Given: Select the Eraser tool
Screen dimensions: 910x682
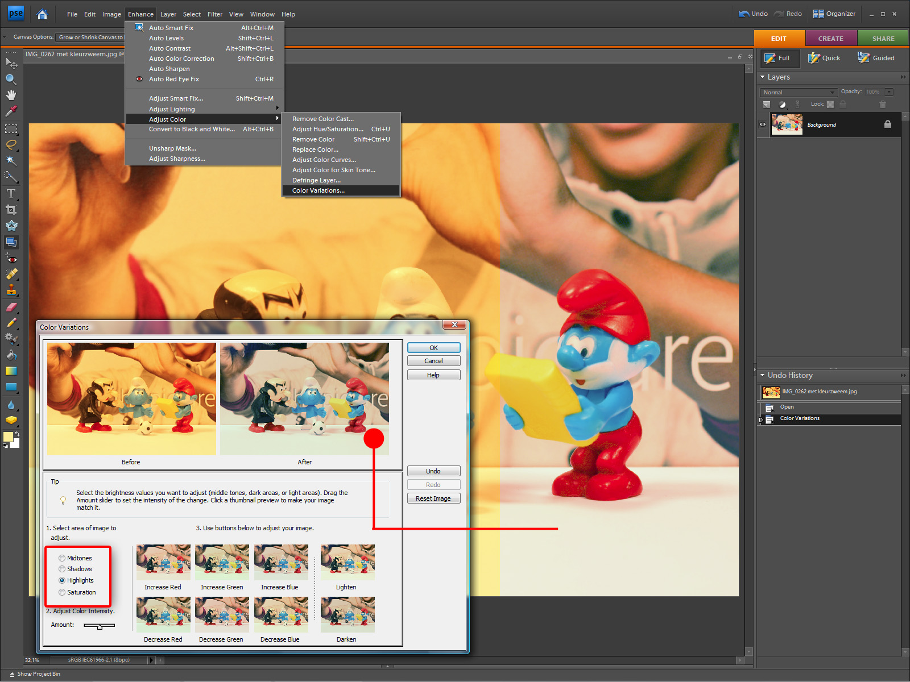Looking at the screenshot, I should pos(11,307).
